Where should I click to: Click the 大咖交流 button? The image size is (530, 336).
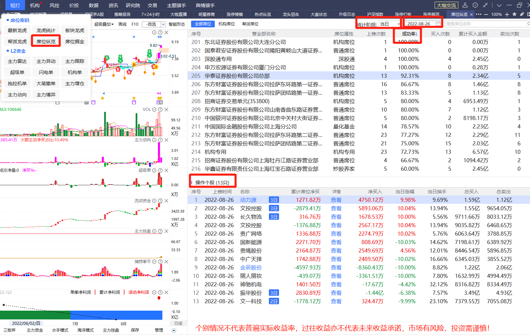click(x=446, y=5)
